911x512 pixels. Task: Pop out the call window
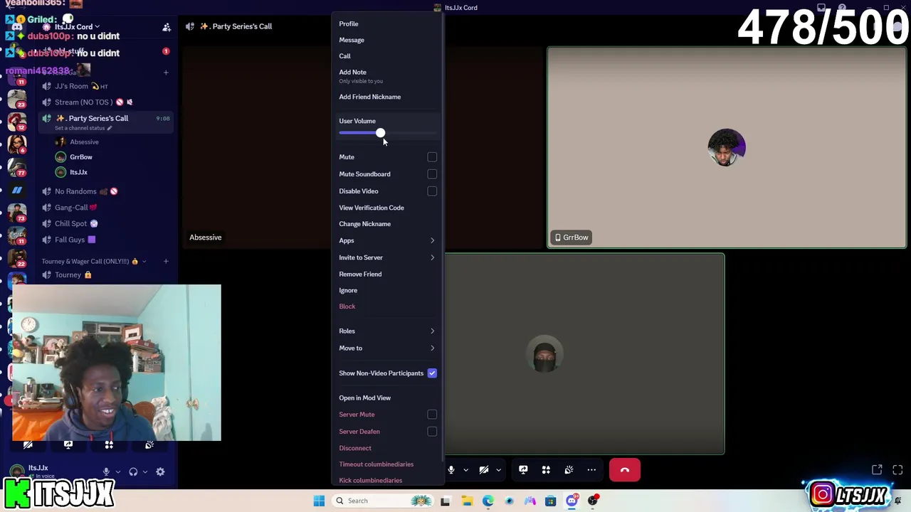(x=877, y=470)
